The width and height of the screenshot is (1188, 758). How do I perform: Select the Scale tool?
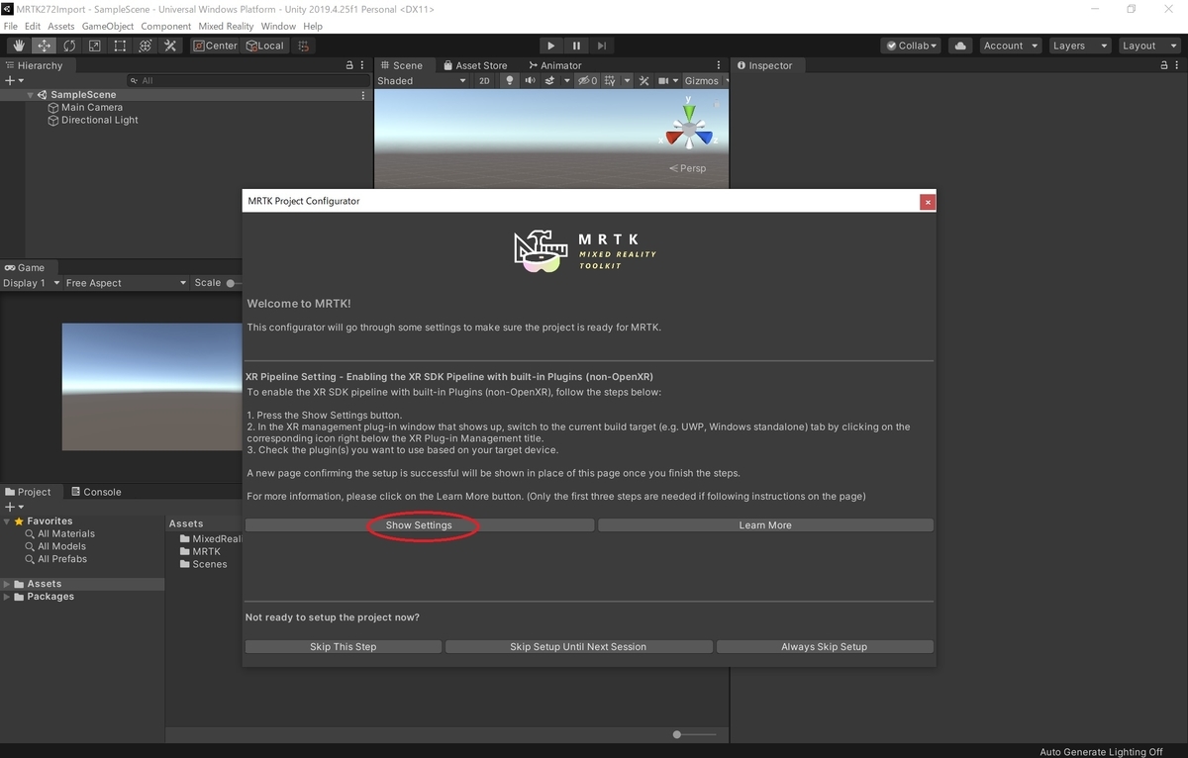tap(94, 46)
